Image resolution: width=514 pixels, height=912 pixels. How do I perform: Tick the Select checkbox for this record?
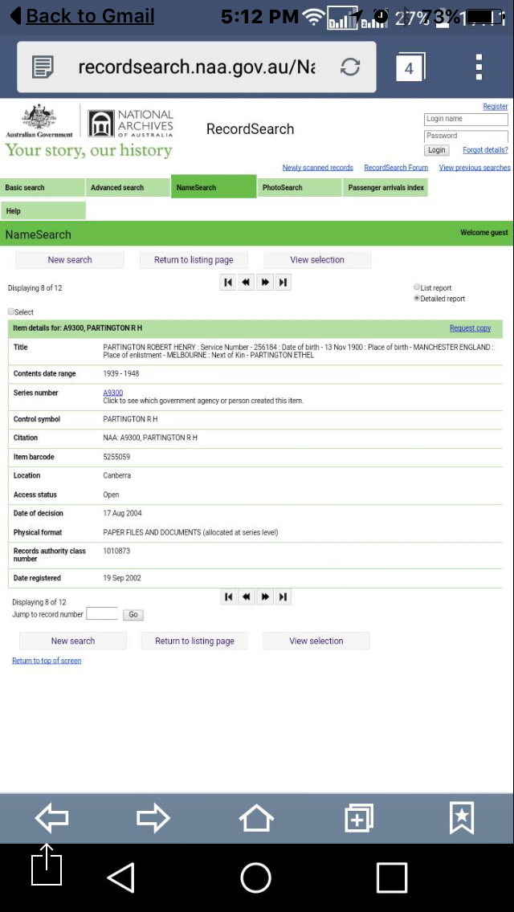point(11,311)
